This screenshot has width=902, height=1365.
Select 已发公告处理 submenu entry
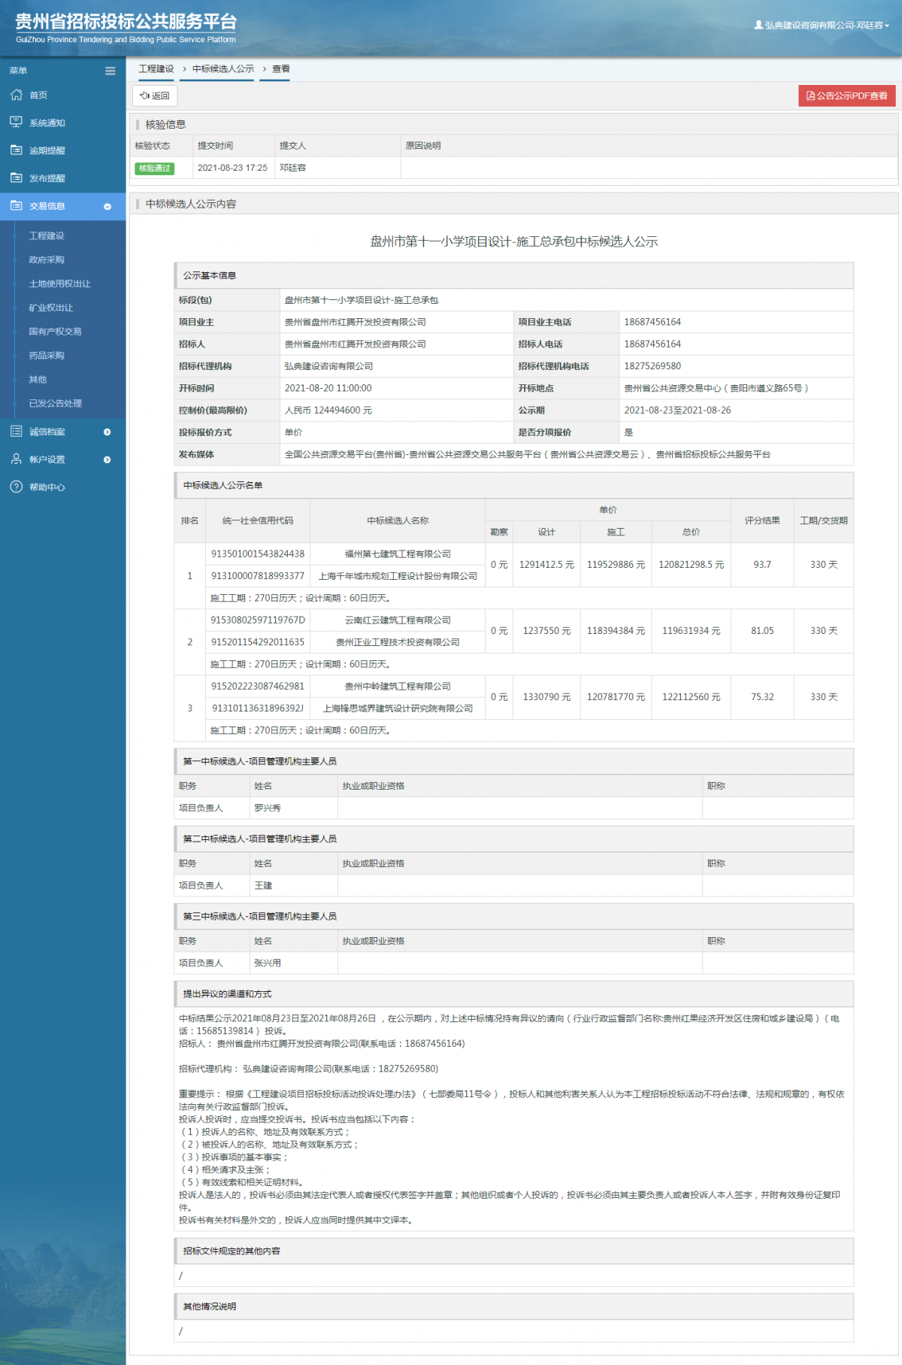pos(55,403)
